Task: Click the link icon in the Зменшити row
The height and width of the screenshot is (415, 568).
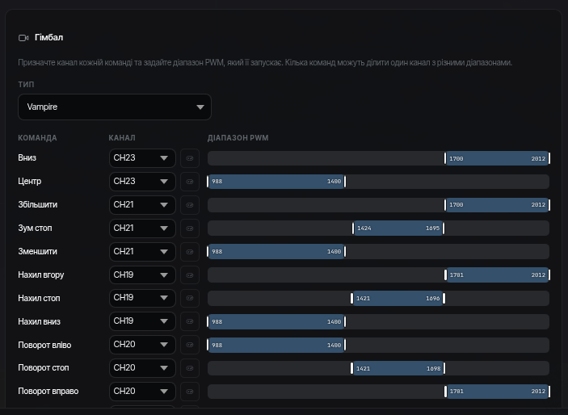Action: [x=190, y=252]
